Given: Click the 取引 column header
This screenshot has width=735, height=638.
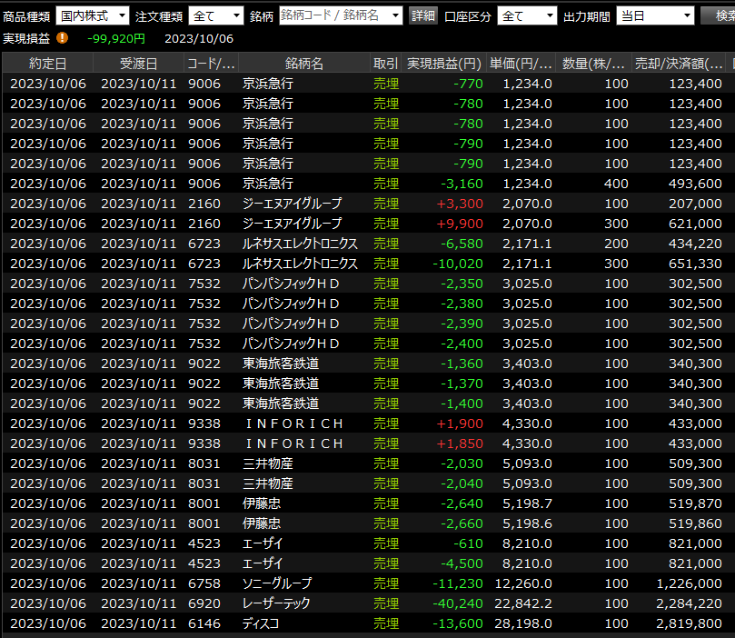Looking at the screenshot, I should click(385, 63).
